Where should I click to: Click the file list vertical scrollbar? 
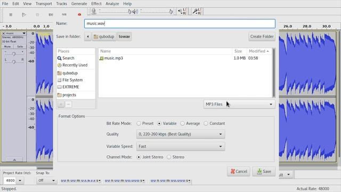273,73
